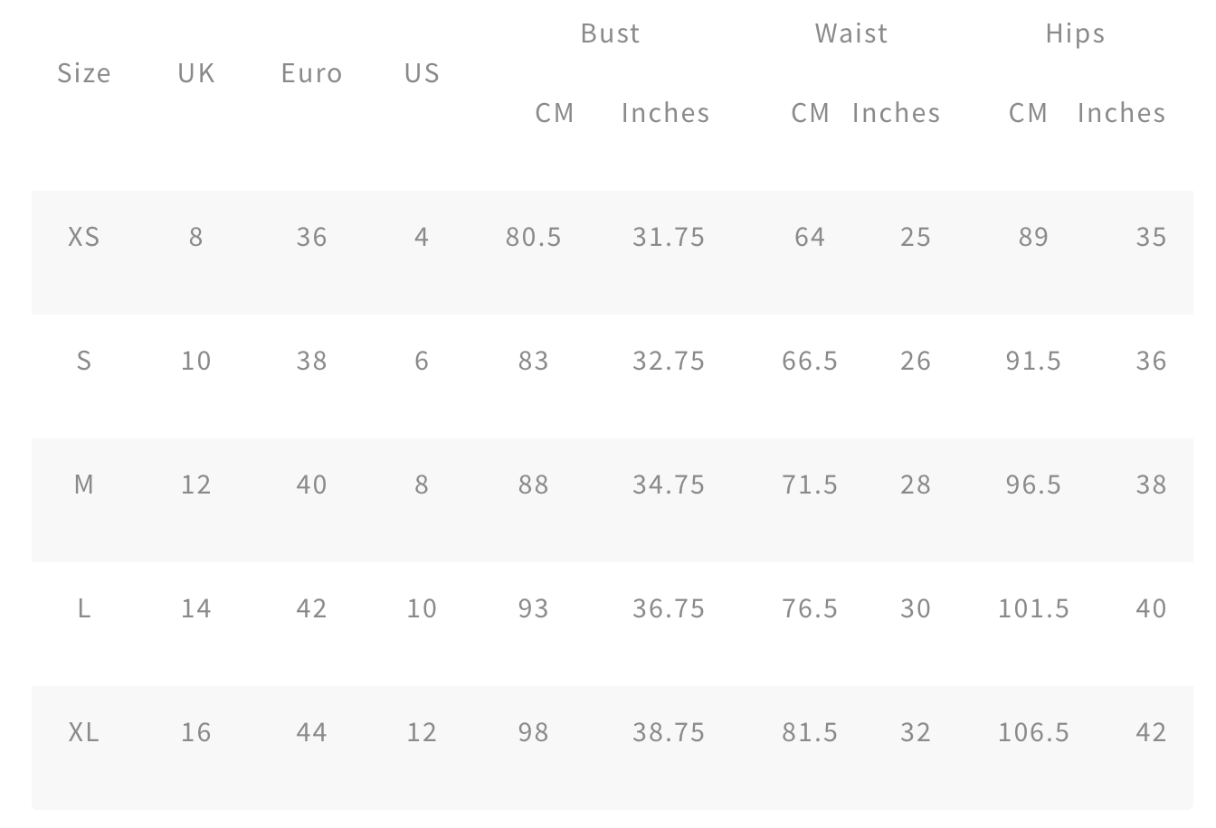Click the Euro 44 cell
The width and height of the screenshot is (1216, 828).
coord(312,731)
